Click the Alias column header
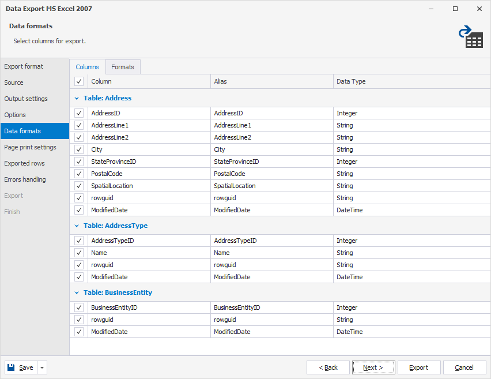The image size is (491, 379). [272, 81]
